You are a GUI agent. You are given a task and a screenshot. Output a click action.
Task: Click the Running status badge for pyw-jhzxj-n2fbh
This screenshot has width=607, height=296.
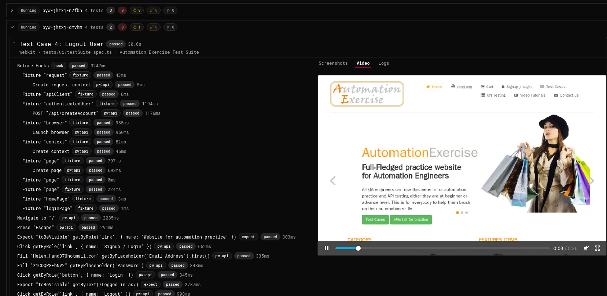[x=29, y=10]
